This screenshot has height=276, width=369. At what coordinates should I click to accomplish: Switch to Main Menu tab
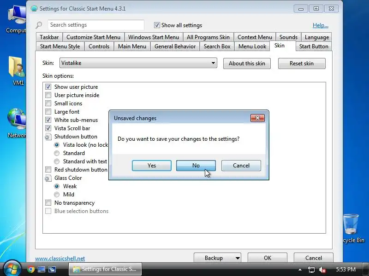click(x=132, y=46)
